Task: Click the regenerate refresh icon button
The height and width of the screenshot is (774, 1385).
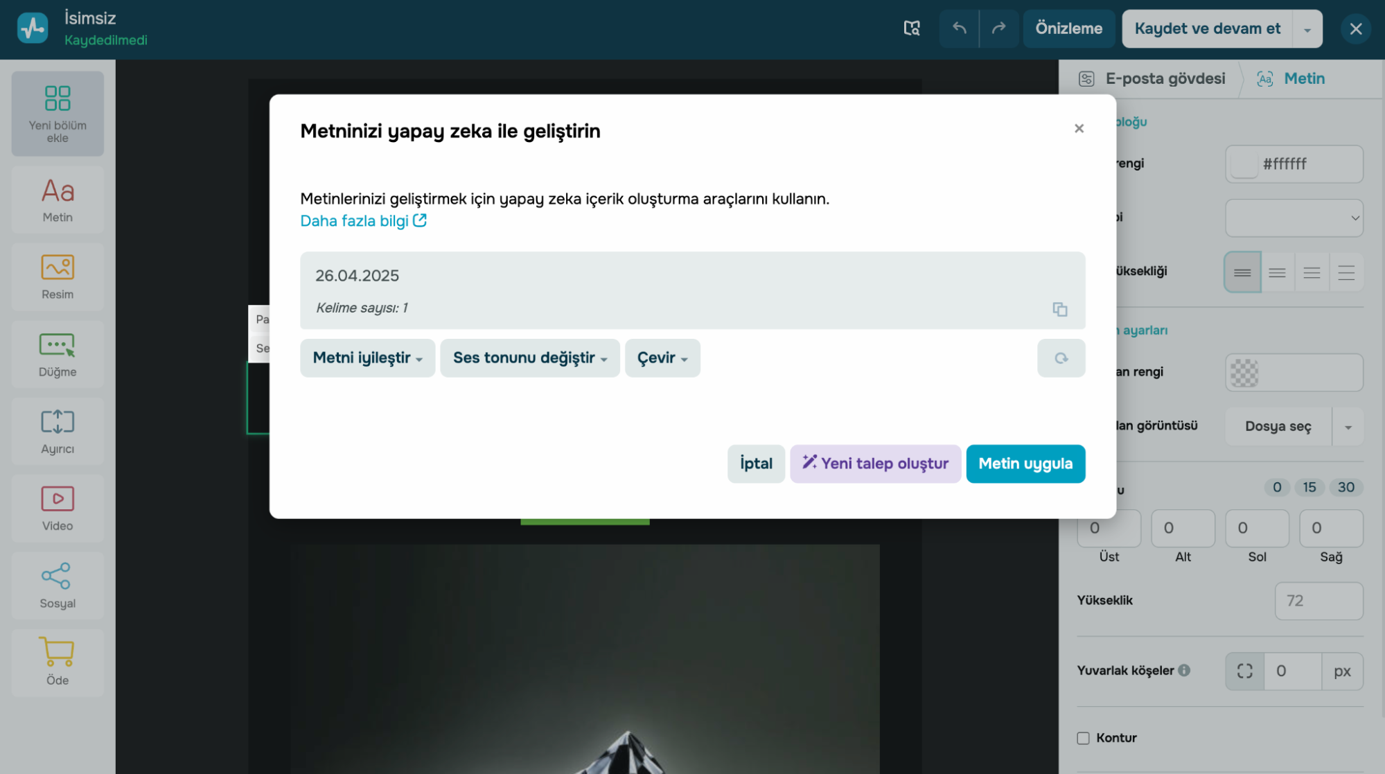Action: pos(1061,358)
